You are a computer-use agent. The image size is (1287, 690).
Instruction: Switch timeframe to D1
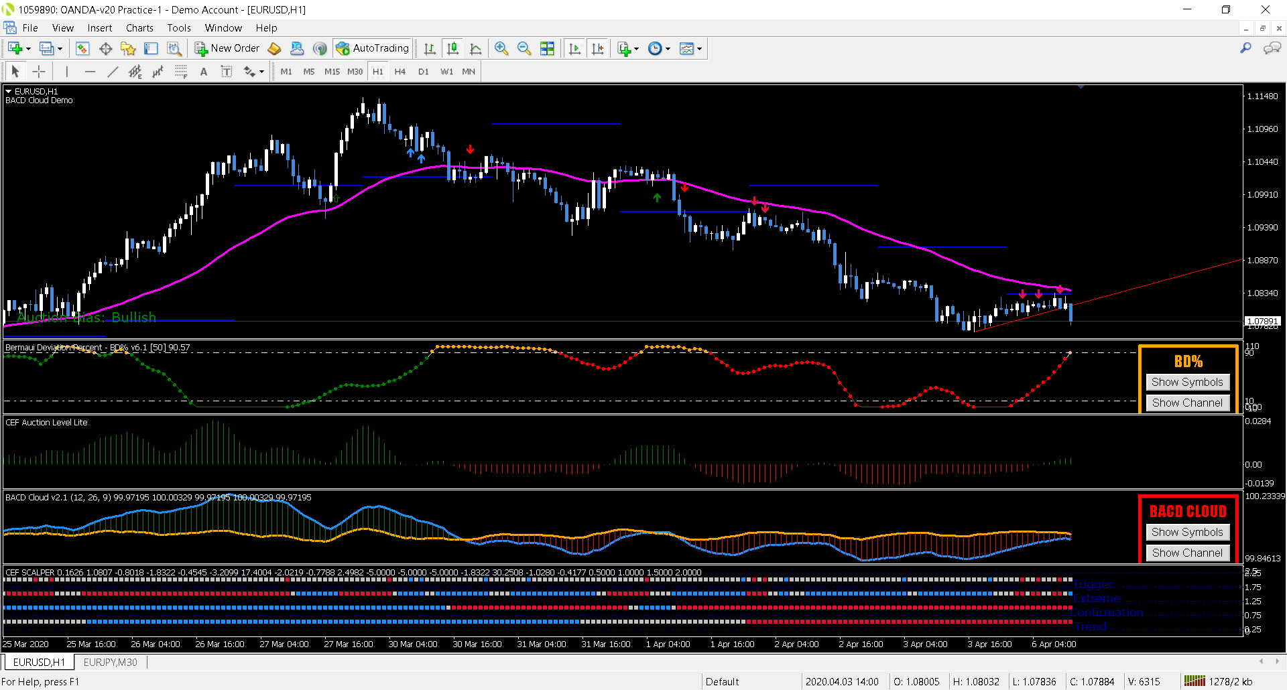(423, 71)
